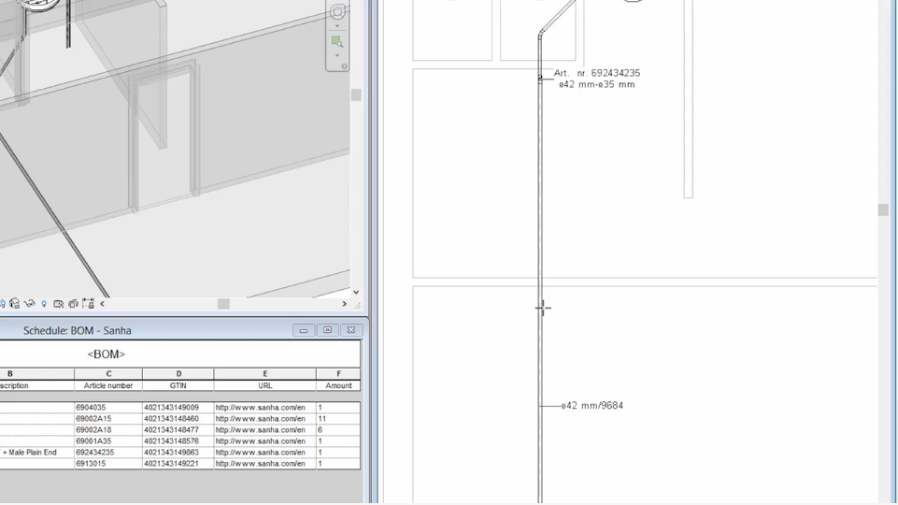Image resolution: width=898 pixels, height=505 pixels.
Task: Expand the zoom options dropdown arrow
Action: pyautogui.click(x=337, y=53)
